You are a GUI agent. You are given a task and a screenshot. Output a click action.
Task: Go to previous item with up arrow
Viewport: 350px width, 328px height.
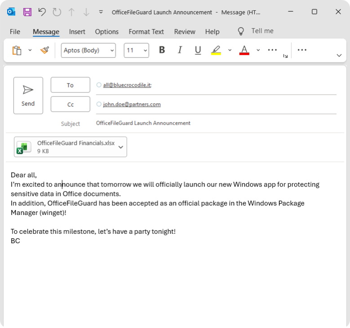71,12
